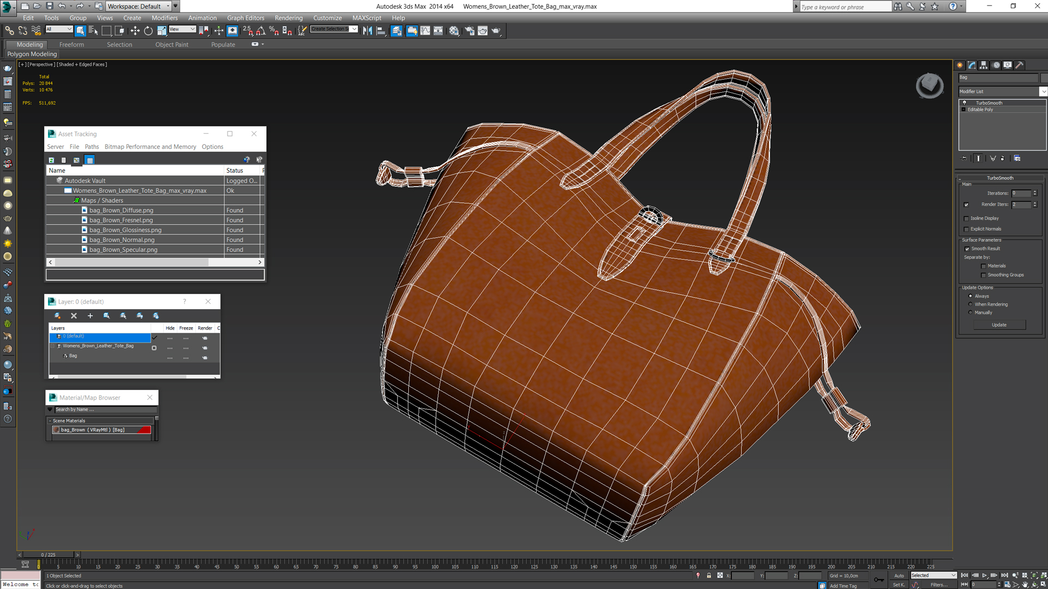Image resolution: width=1048 pixels, height=589 pixels.
Task: Enable Separate by Materials checkbox
Action: (984, 266)
